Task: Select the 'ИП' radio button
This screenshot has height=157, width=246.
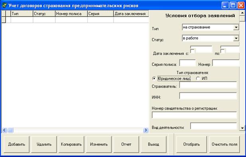Action: 198,78
